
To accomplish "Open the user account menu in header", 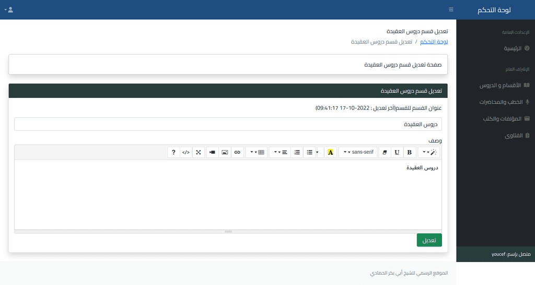I will (x=9, y=9).
